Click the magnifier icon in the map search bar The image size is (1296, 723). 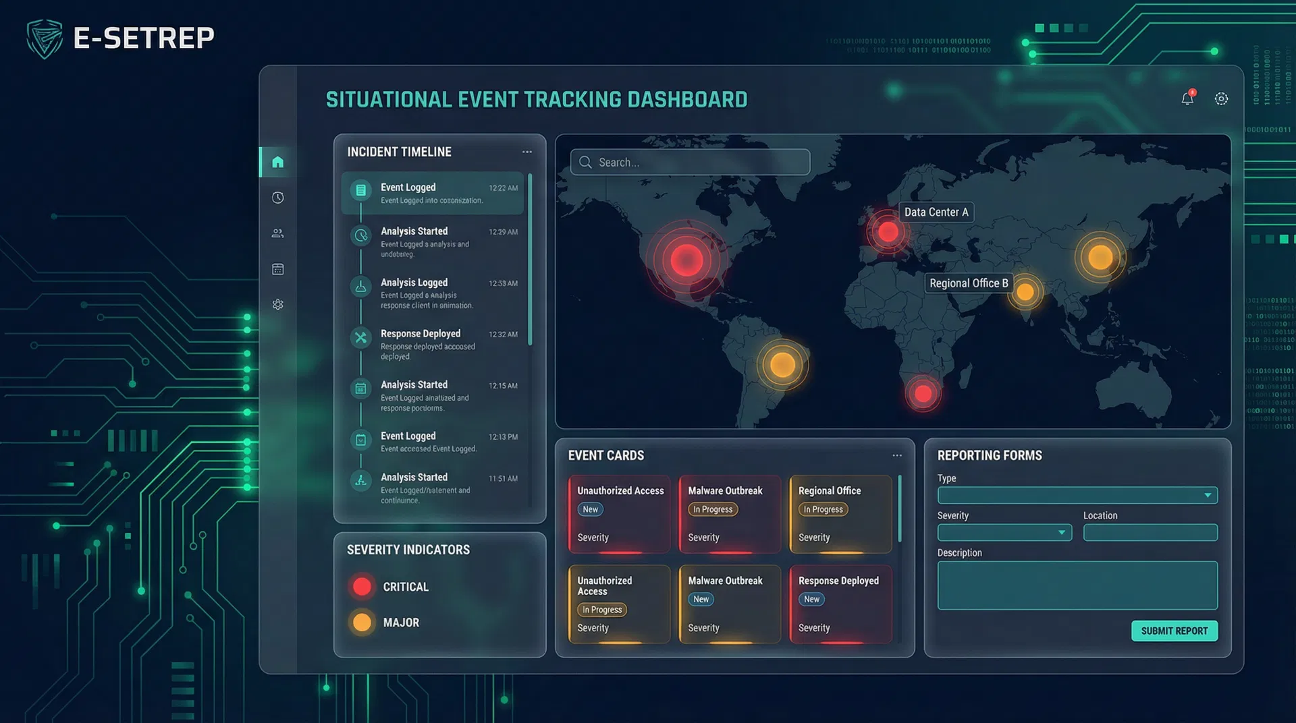(x=585, y=162)
